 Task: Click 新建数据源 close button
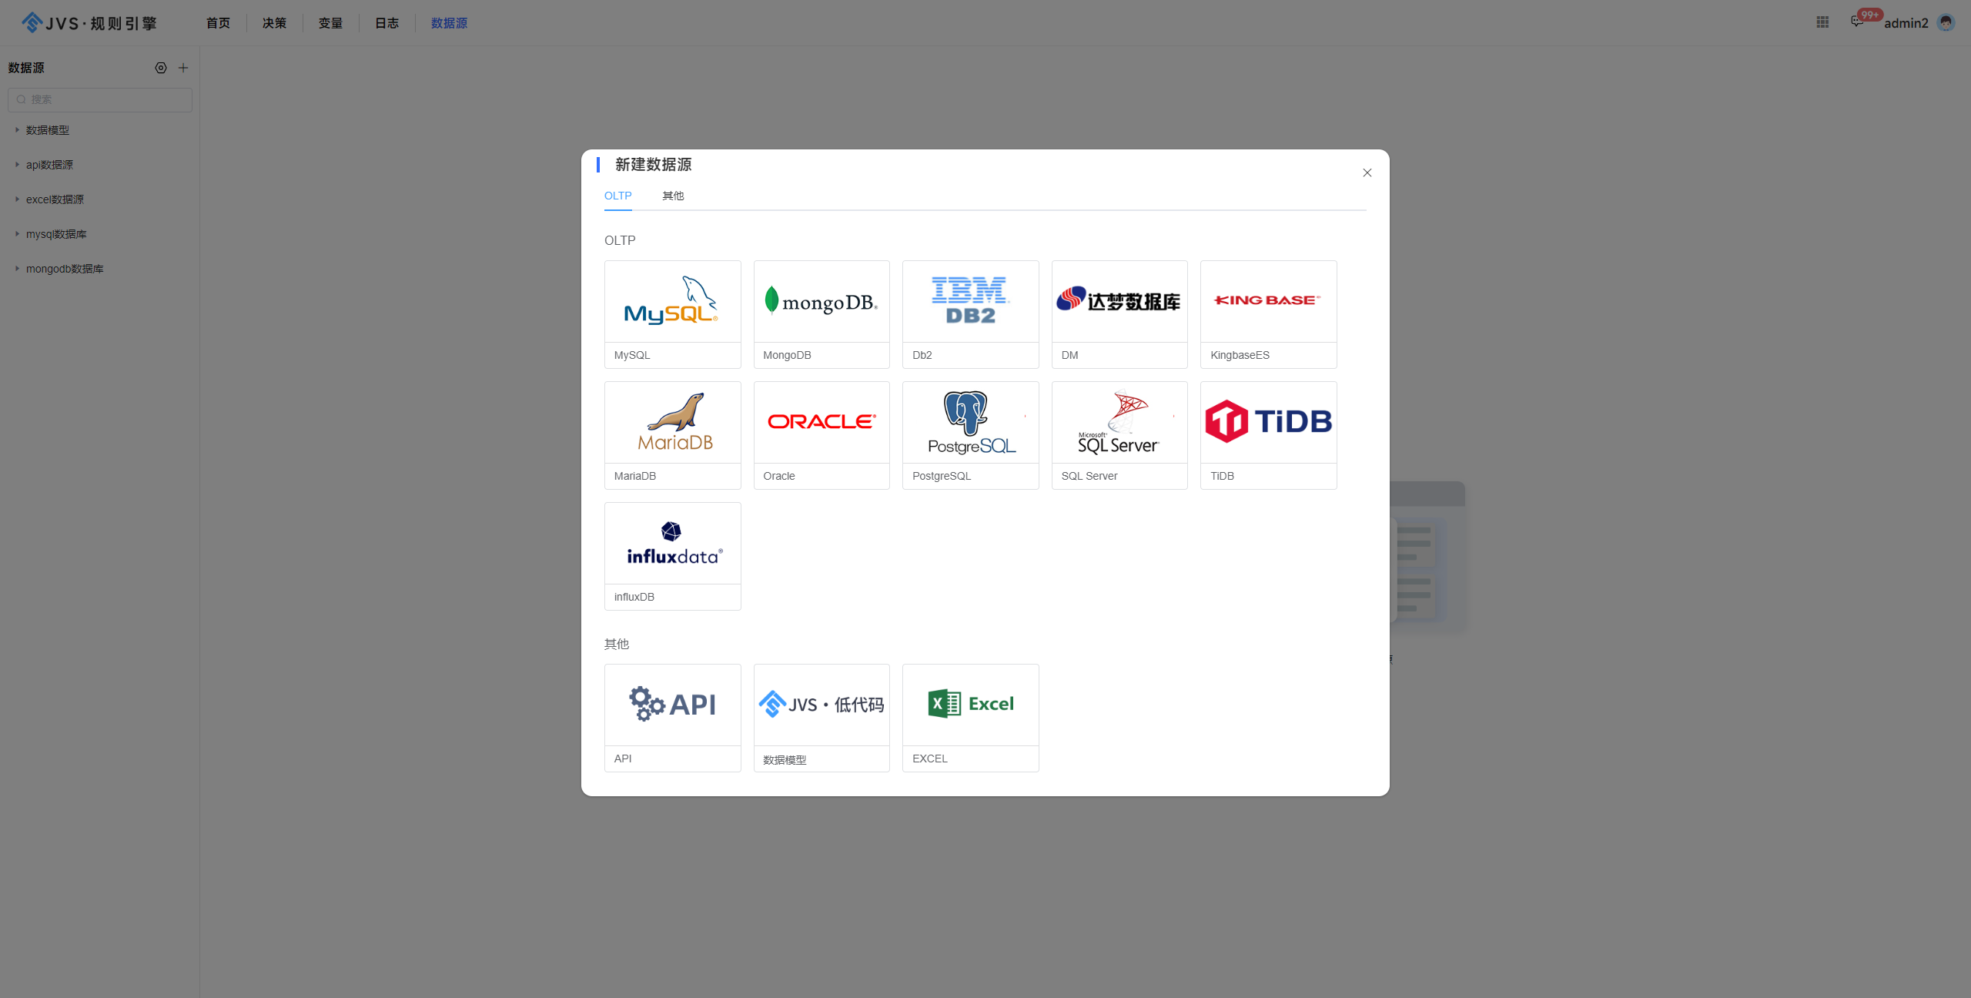pyautogui.click(x=1368, y=172)
